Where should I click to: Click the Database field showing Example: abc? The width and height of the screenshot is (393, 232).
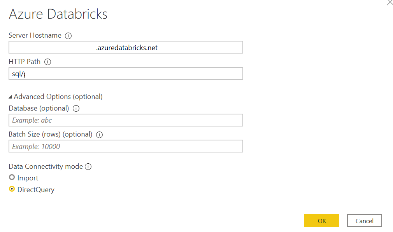click(x=126, y=120)
